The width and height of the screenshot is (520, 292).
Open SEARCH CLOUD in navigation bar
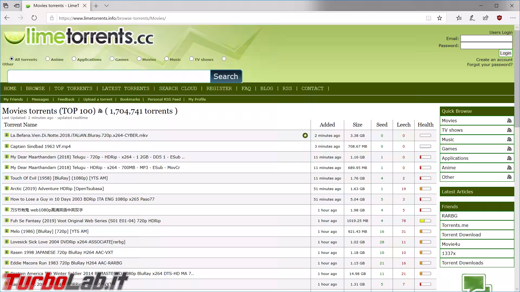coord(178,88)
